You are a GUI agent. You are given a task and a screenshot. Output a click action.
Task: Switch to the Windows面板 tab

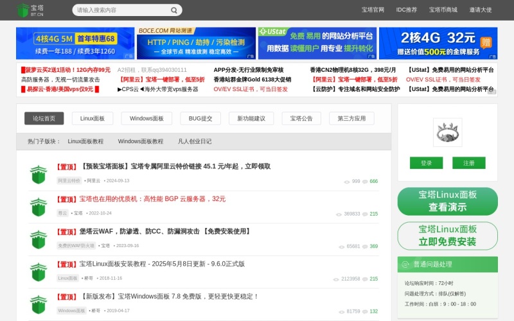click(x=146, y=118)
